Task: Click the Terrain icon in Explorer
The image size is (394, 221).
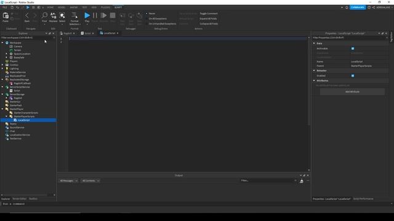Action: tap(11, 50)
